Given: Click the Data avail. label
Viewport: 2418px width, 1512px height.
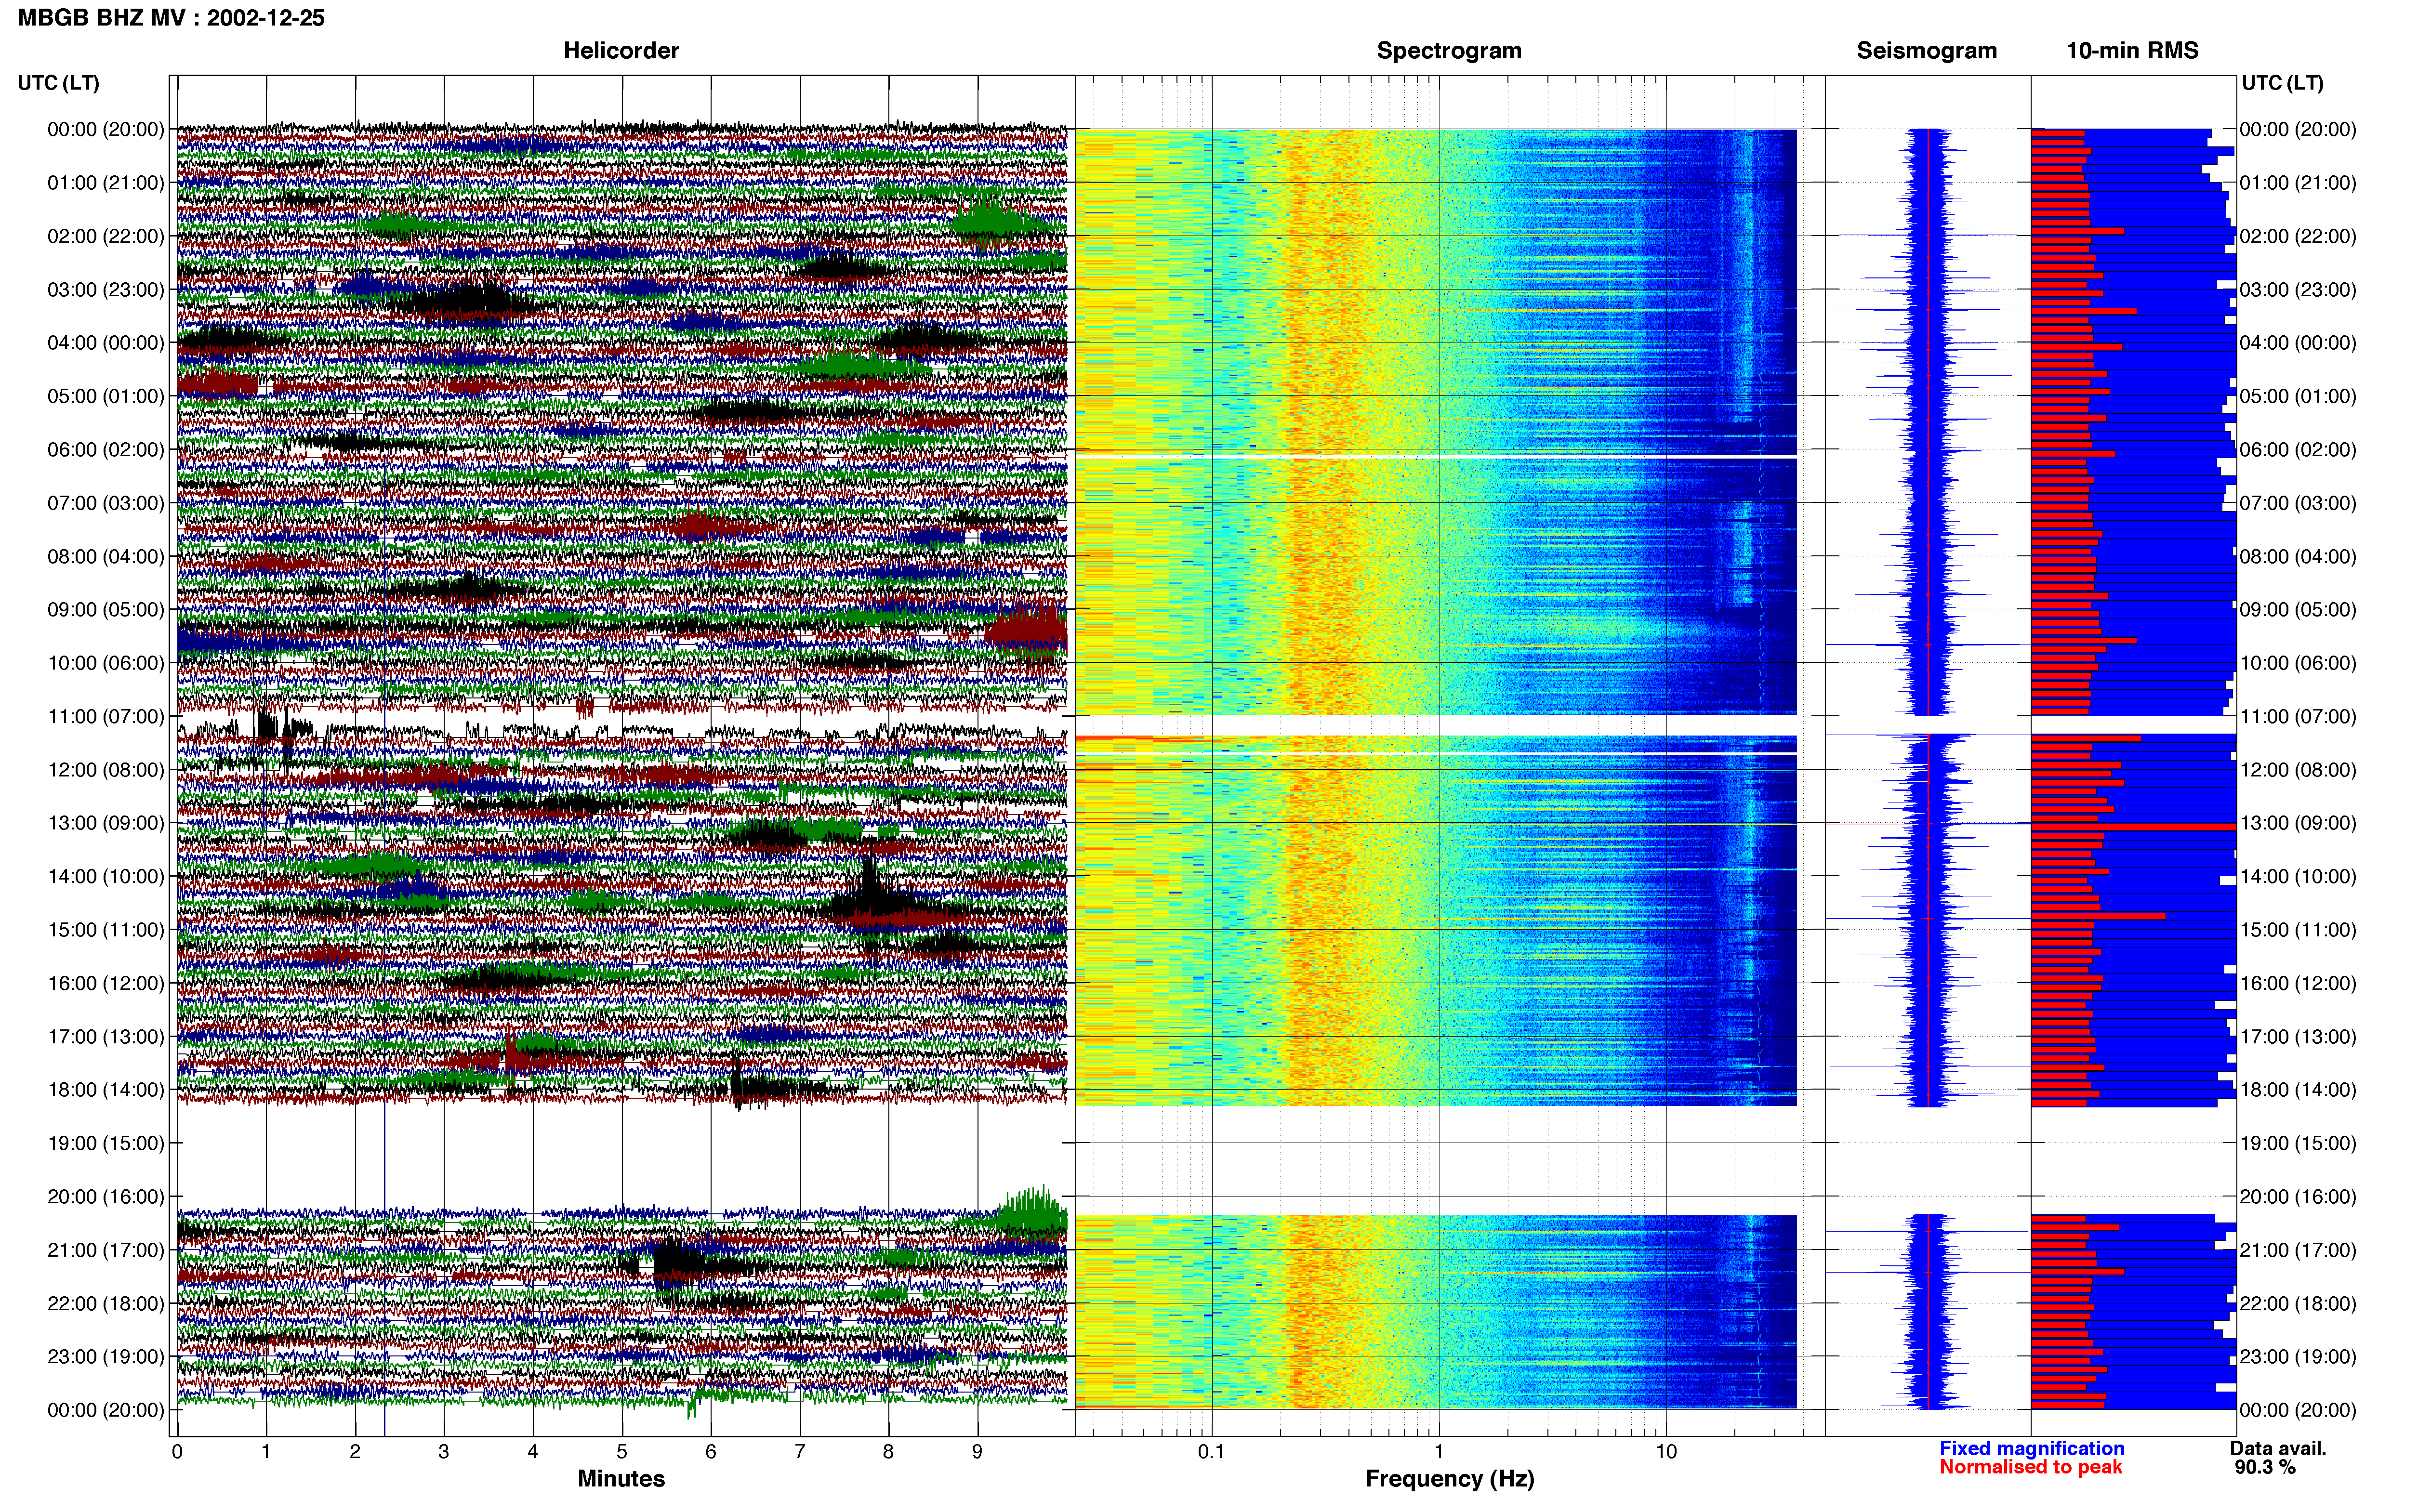Looking at the screenshot, I should (2278, 1448).
